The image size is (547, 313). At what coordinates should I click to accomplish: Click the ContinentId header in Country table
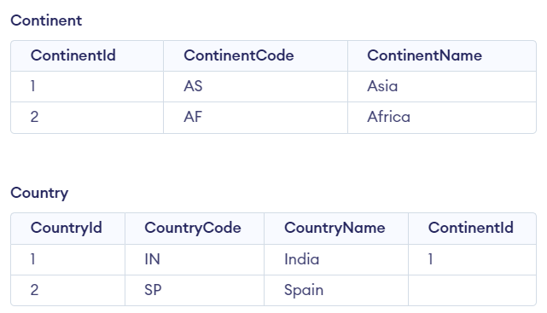point(470,228)
